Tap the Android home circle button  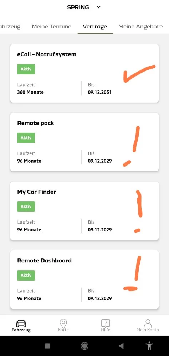(x=84, y=346)
